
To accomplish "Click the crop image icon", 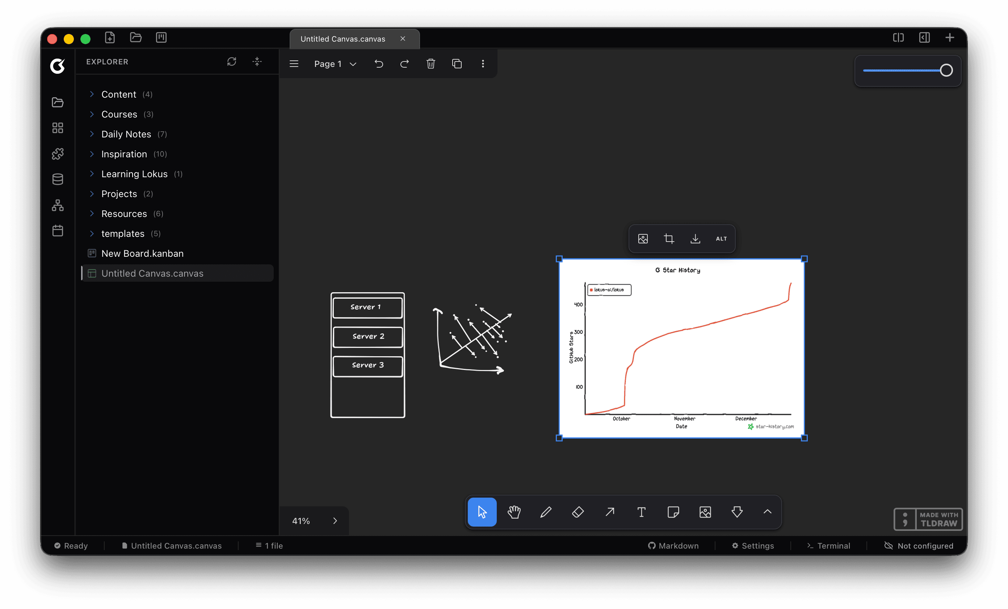I will click(x=669, y=239).
